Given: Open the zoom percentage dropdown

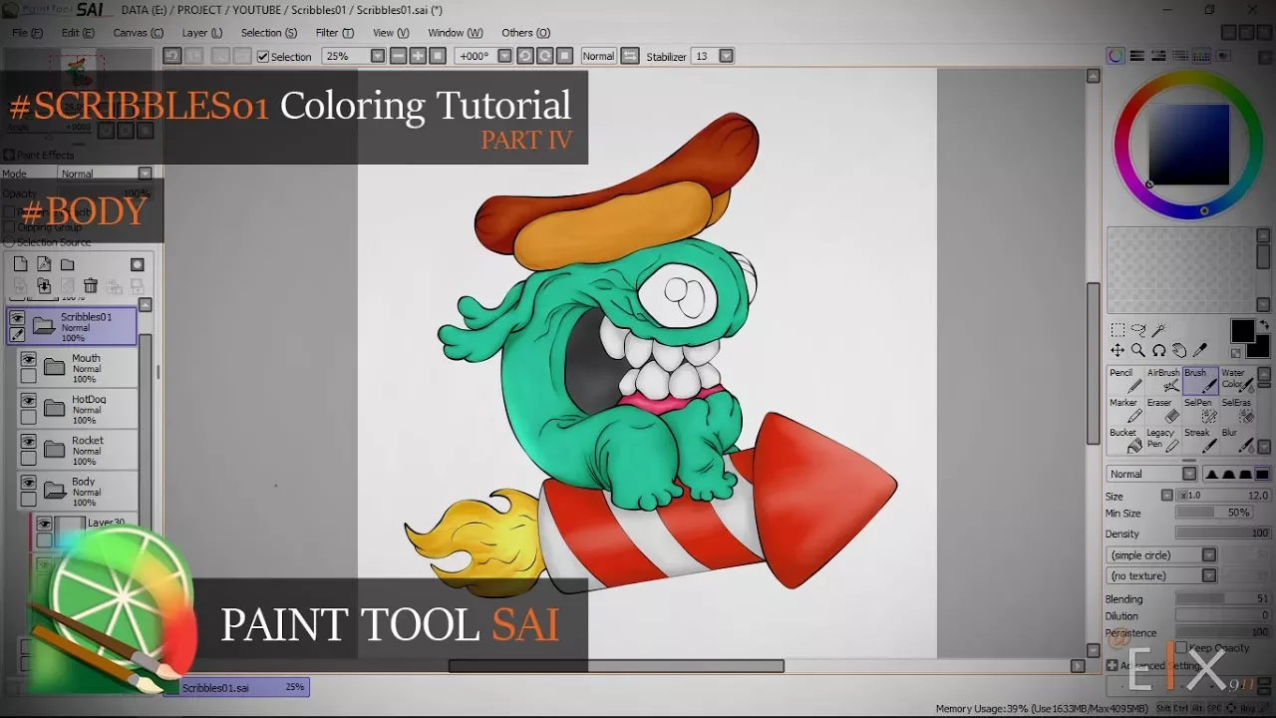Looking at the screenshot, I should [378, 56].
